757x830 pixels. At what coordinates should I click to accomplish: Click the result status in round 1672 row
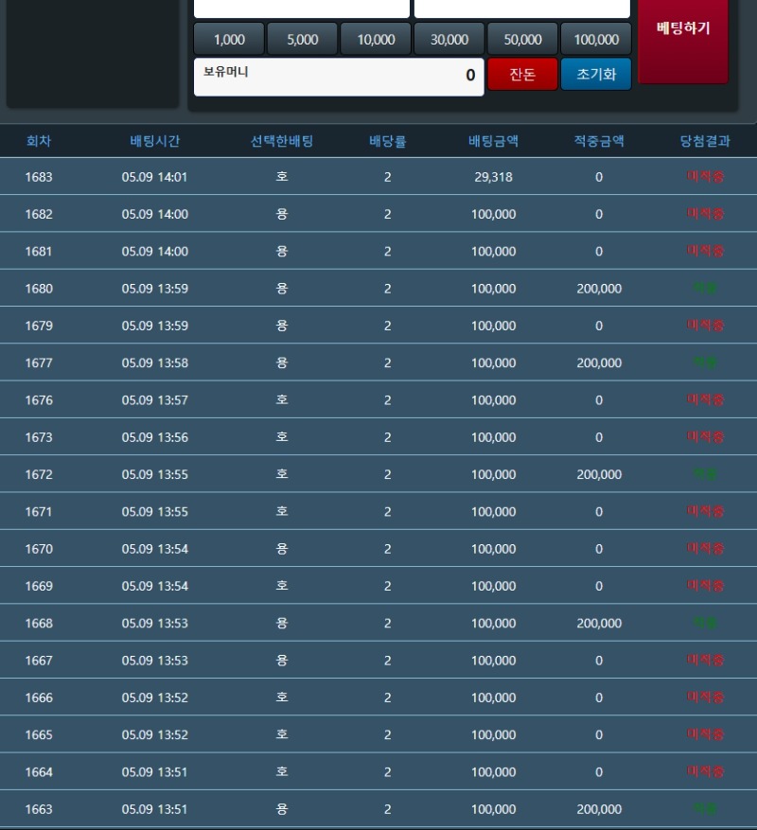(x=705, y=474)
